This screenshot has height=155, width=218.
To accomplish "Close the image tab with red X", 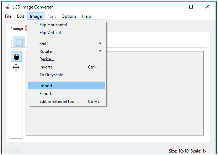I will tap(26, 28).
